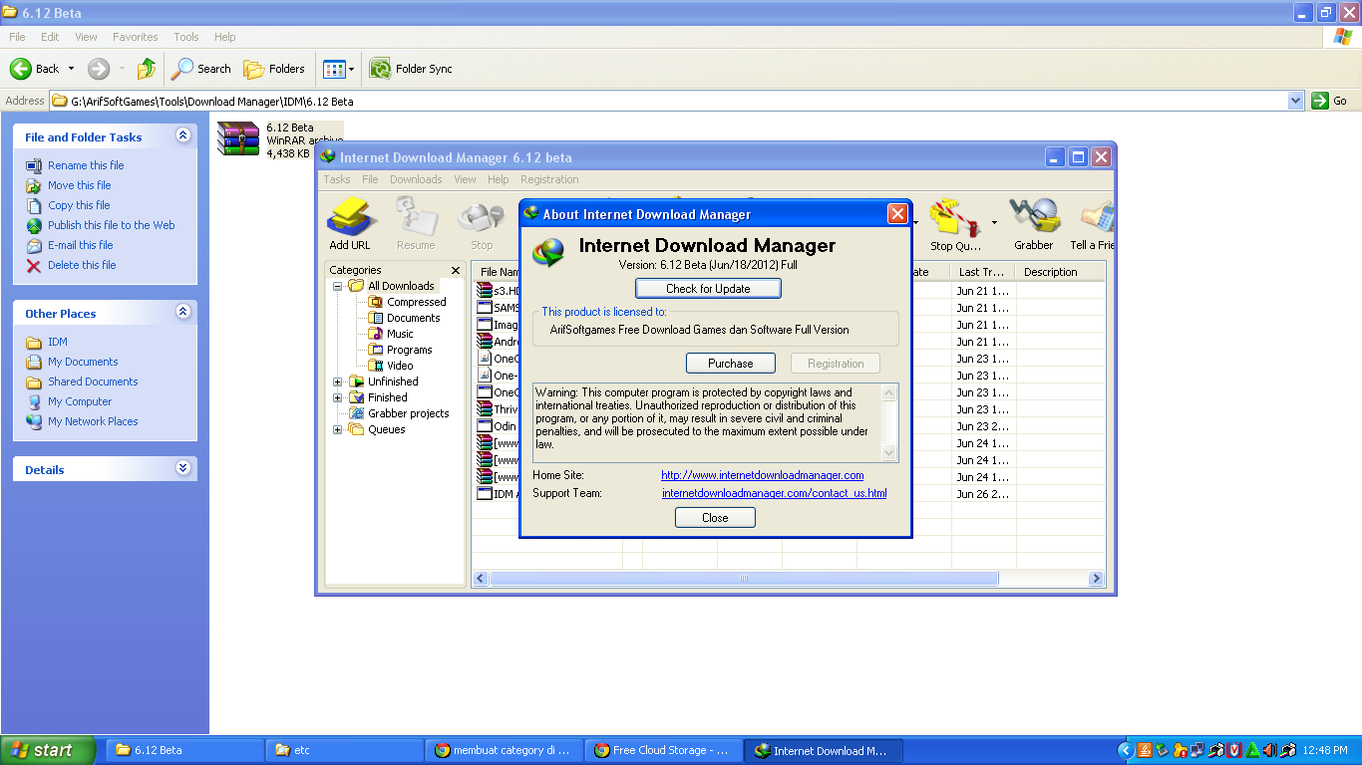This screenshot has width=1362, height=765.
Task: Click the Move this file link
Action: (80, 185)
